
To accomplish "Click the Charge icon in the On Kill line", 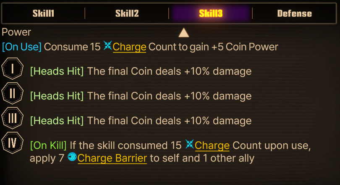I will pyautogui.click(x=190, y=145).
